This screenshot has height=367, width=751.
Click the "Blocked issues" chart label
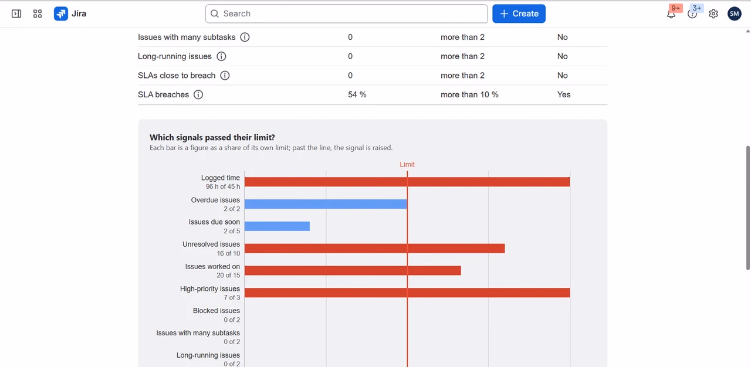click(216, 311)
